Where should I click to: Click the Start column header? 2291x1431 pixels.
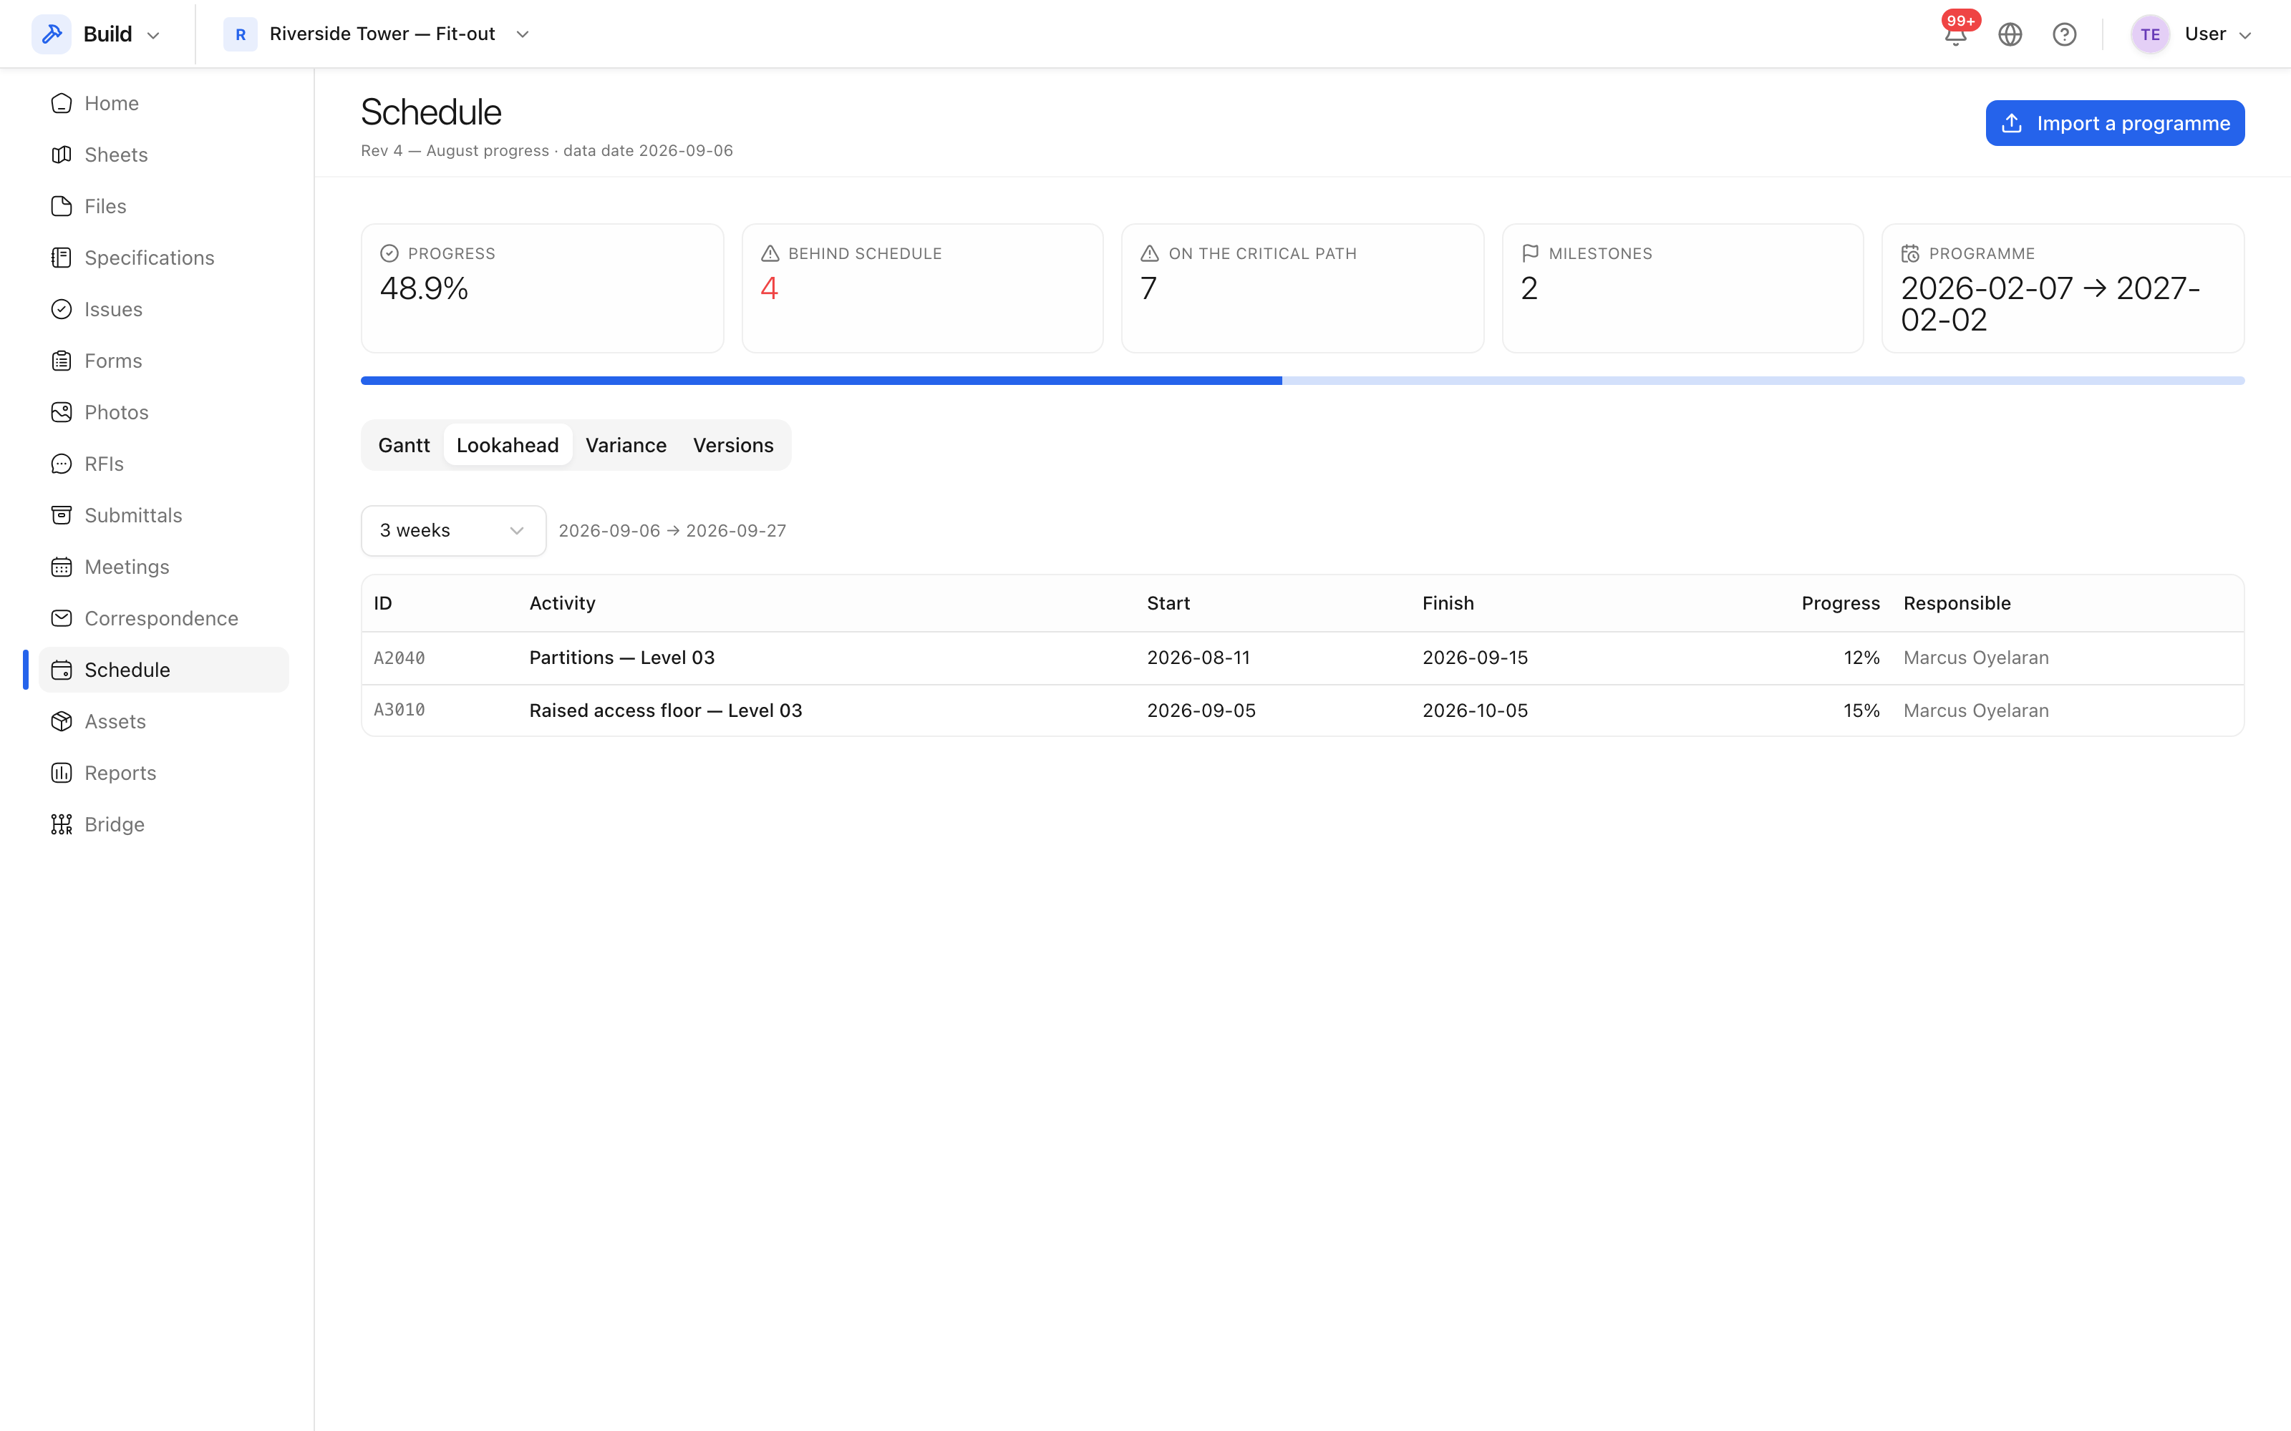pos(1168,603)
